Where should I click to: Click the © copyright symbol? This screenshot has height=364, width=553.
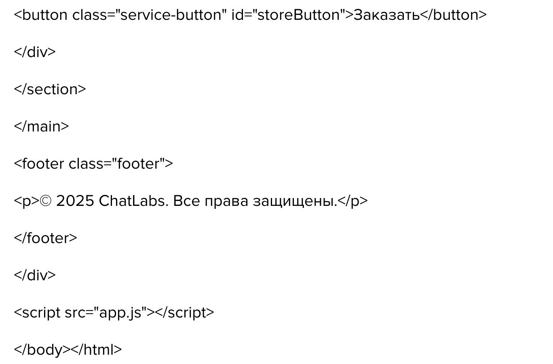coord(46,201)
